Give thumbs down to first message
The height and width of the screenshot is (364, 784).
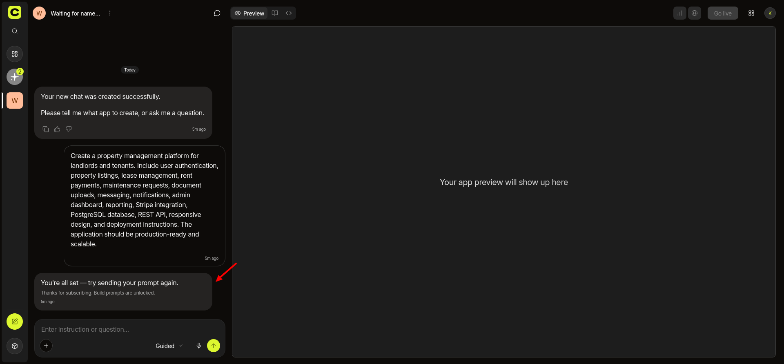69,129
